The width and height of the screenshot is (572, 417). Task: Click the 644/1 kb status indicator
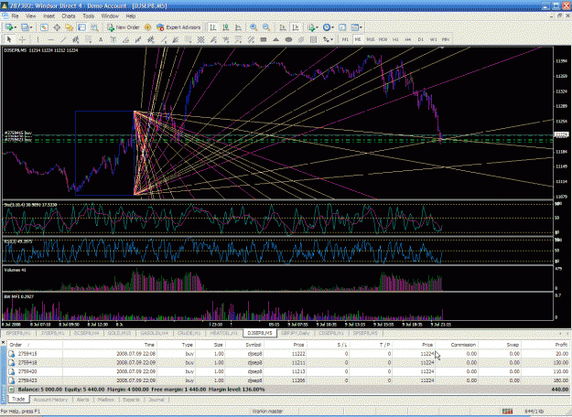coord(534,412)
